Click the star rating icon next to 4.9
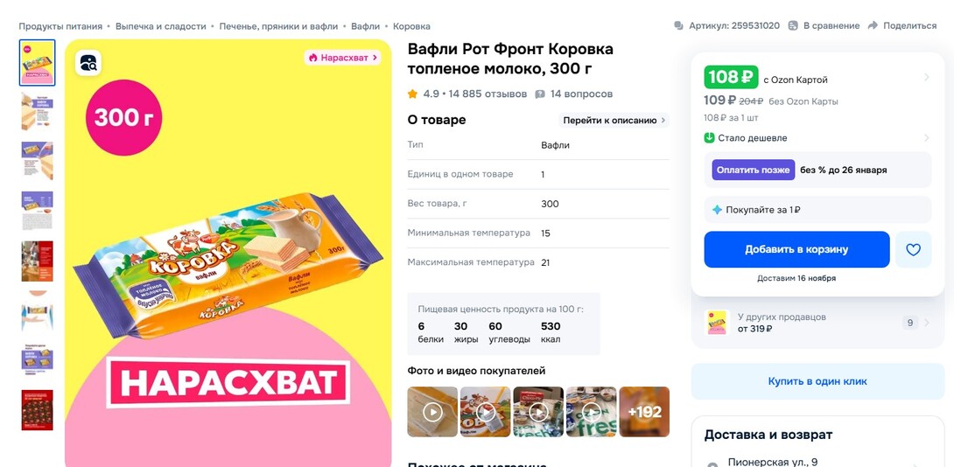 click(412, 94)
